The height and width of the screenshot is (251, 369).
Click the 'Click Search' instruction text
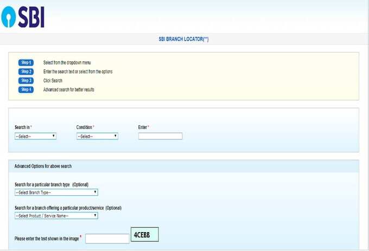[x=53, y=81]
